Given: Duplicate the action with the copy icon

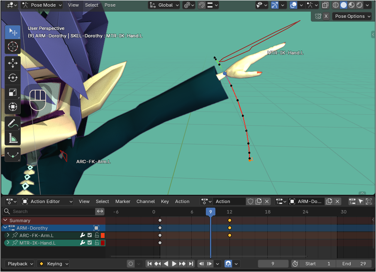Looking at the screenshot, I should [x=259, y=201].
